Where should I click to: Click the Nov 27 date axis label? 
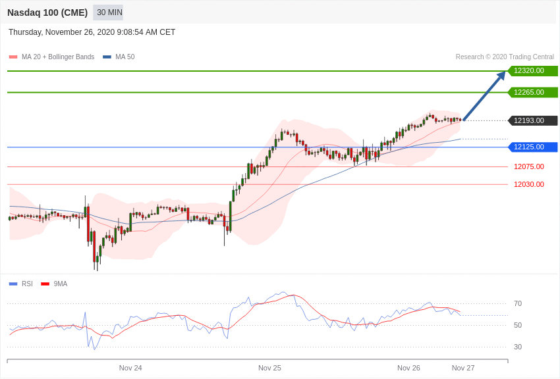[x=463, y=368]
